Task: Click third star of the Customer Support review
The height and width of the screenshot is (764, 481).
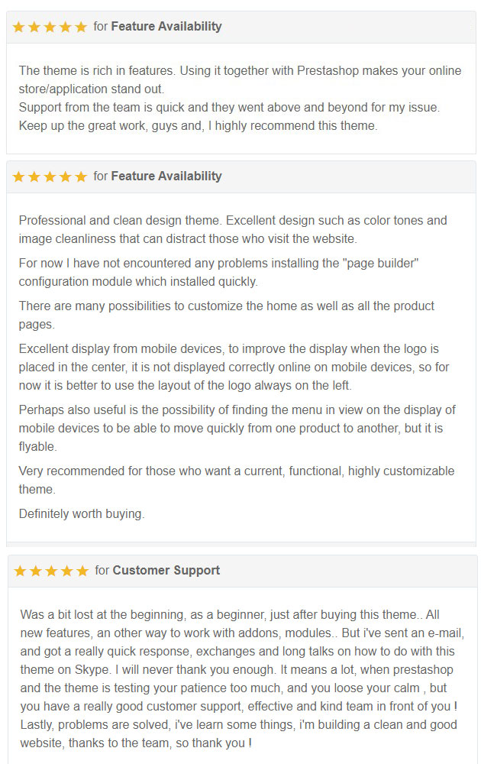Action: pyautogui.click(x=51, y=571)
